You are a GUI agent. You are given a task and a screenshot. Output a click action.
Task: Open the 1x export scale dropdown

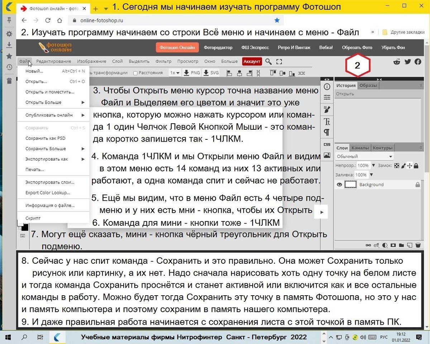175,73
